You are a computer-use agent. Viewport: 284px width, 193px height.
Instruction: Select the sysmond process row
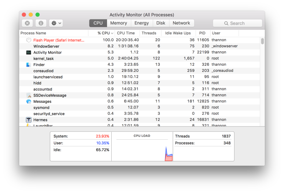tap(140, 108)
